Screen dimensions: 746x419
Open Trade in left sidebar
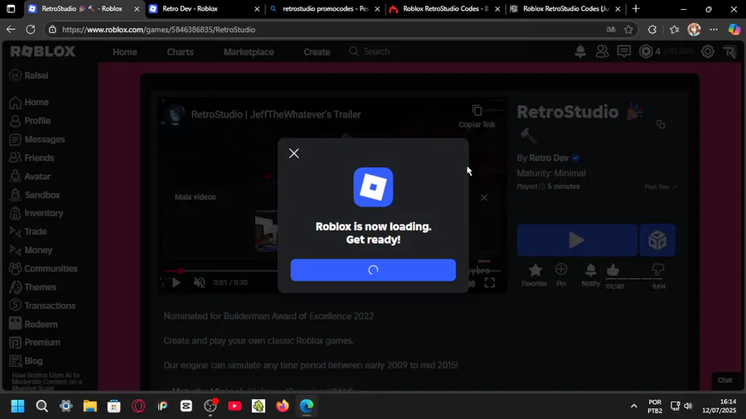[28, 231]
